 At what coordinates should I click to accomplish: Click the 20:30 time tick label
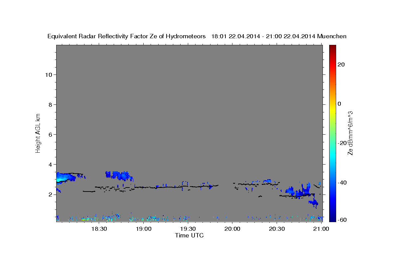click(x=277, y=229)
